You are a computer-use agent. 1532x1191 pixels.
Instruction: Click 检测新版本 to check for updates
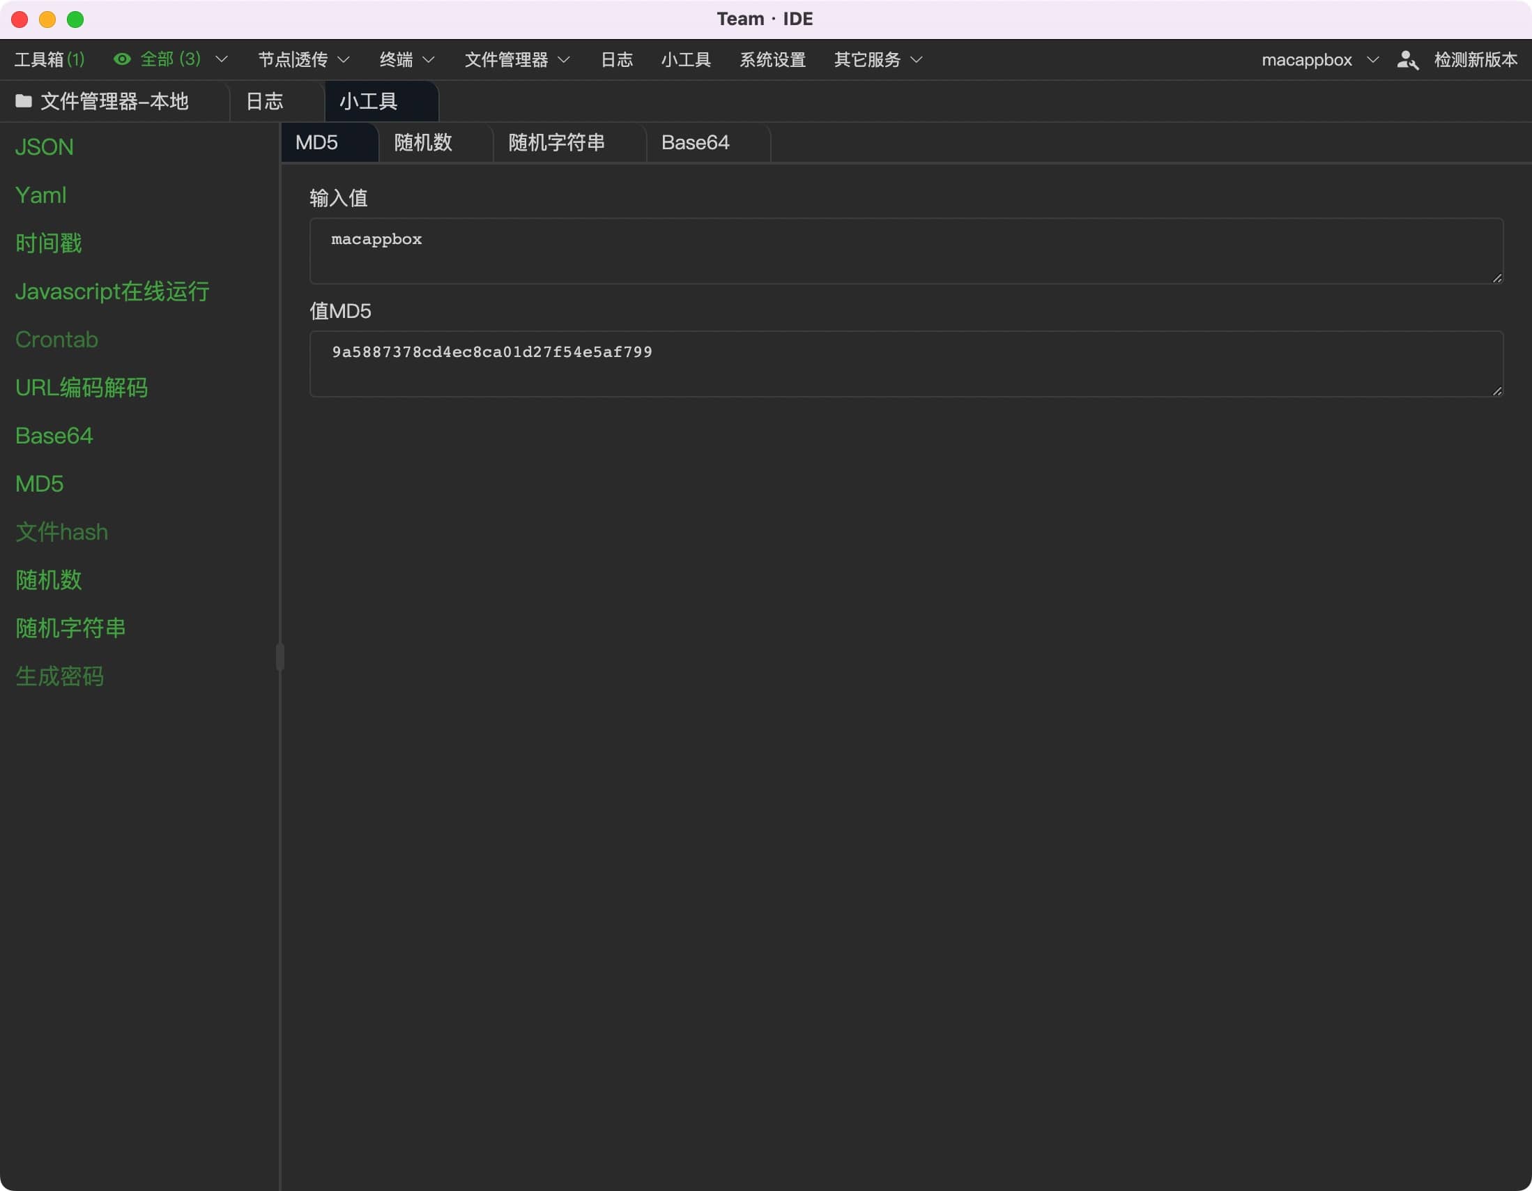[x=1475, y=60]
